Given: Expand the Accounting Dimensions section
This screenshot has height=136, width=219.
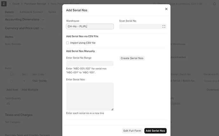Looking at the screenshot, I should tap(24, 20).
